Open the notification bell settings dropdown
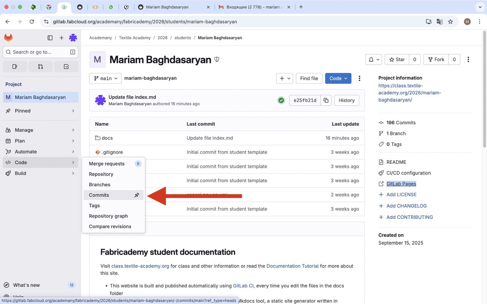Screen dimensions: 487x304 (373, 59)
